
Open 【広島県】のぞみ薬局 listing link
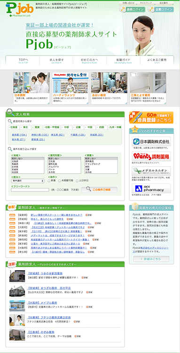[x=40, y=332]
